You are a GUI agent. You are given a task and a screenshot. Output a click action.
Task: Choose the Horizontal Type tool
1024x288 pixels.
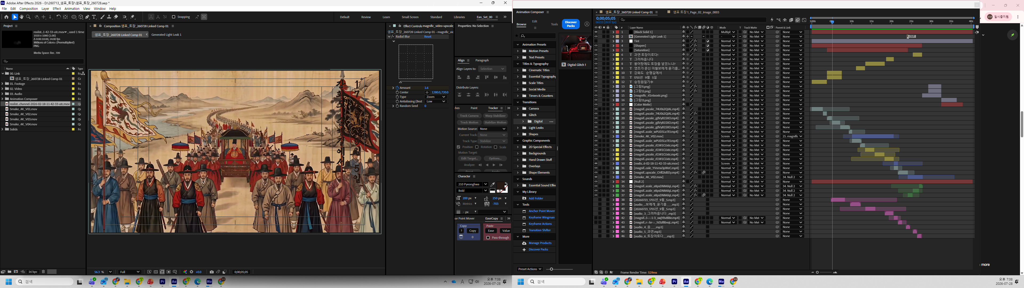coord(94,17)
